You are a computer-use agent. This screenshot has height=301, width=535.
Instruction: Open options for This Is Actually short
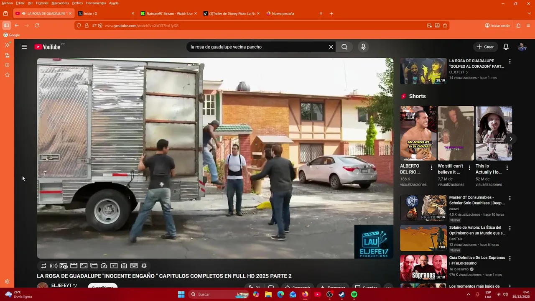coord(507,168)
